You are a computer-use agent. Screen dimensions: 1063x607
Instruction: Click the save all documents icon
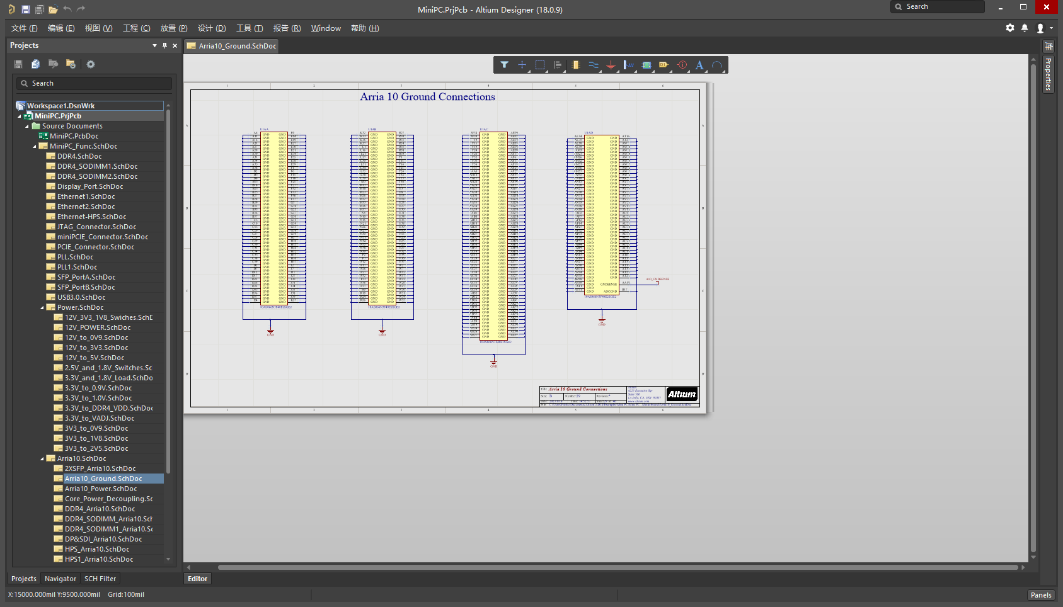(40, 9)
